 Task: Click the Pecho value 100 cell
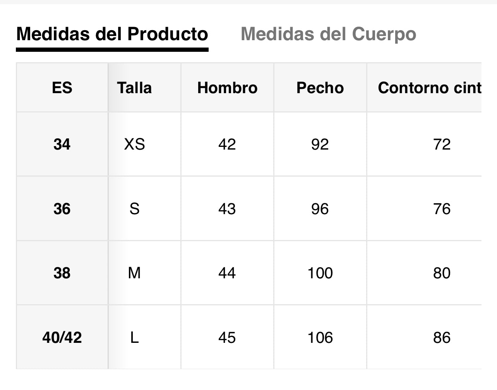click(320, 273)
